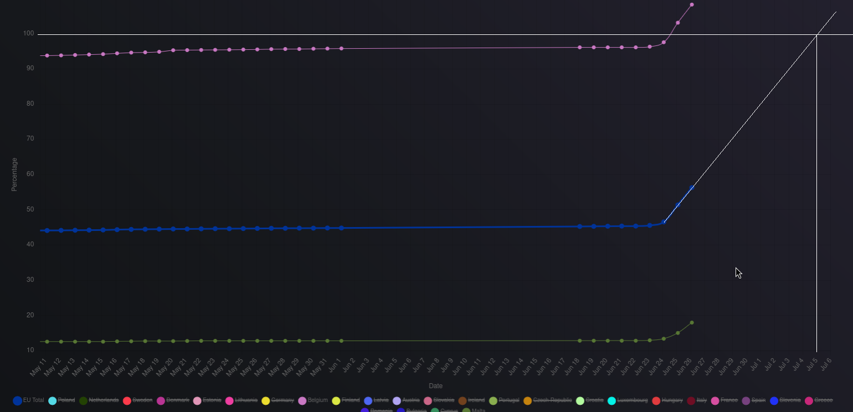
Task: Select the Malta Jun 26 data point
Action: [x=692, y=322]
